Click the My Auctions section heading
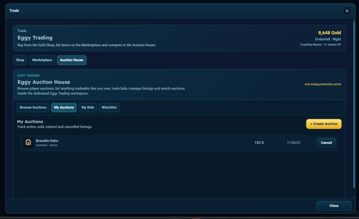 30,122
